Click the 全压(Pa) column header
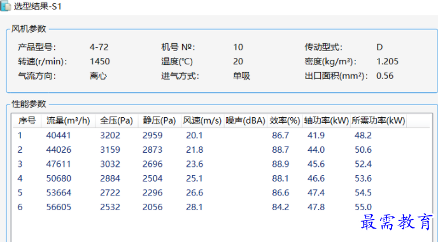Viewport: 438px width, 242px height. (117, 121)
